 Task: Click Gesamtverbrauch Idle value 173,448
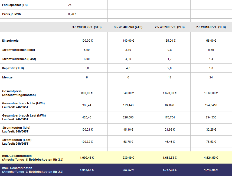(128, 105)
